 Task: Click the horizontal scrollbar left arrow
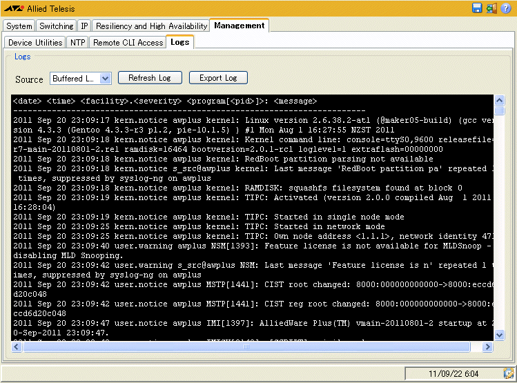click(17, 346)
